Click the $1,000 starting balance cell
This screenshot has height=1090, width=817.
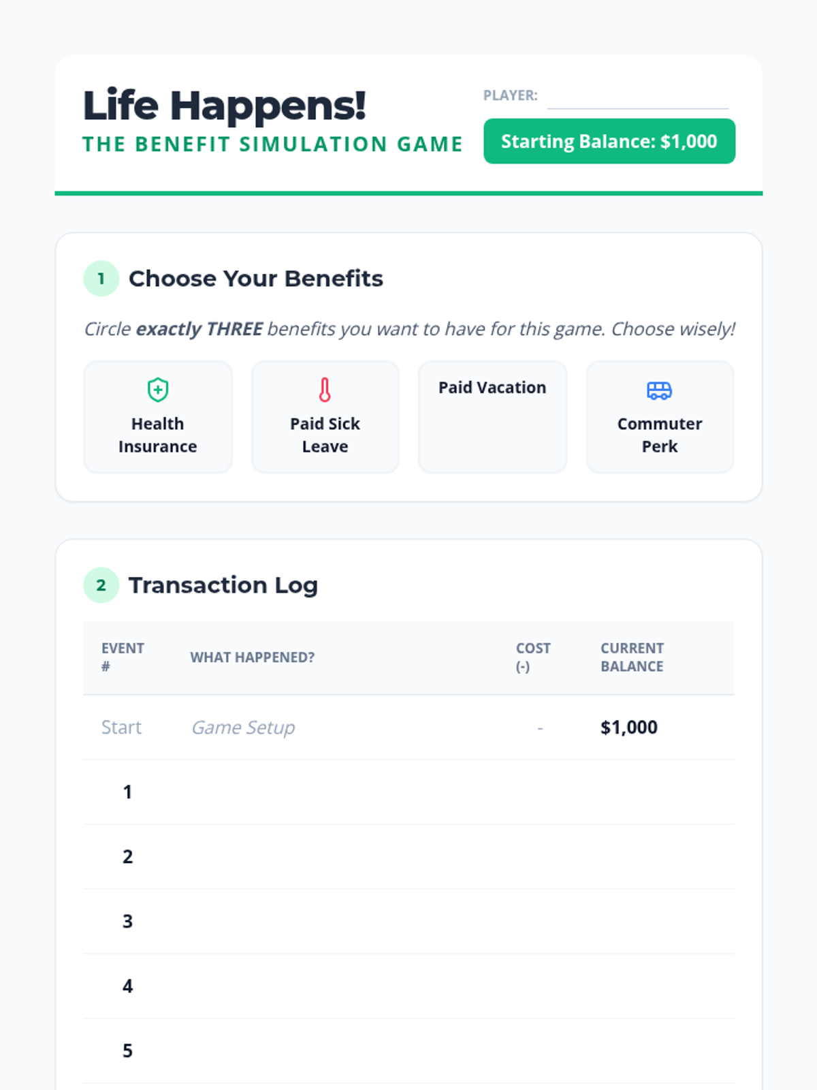[629, 728]
